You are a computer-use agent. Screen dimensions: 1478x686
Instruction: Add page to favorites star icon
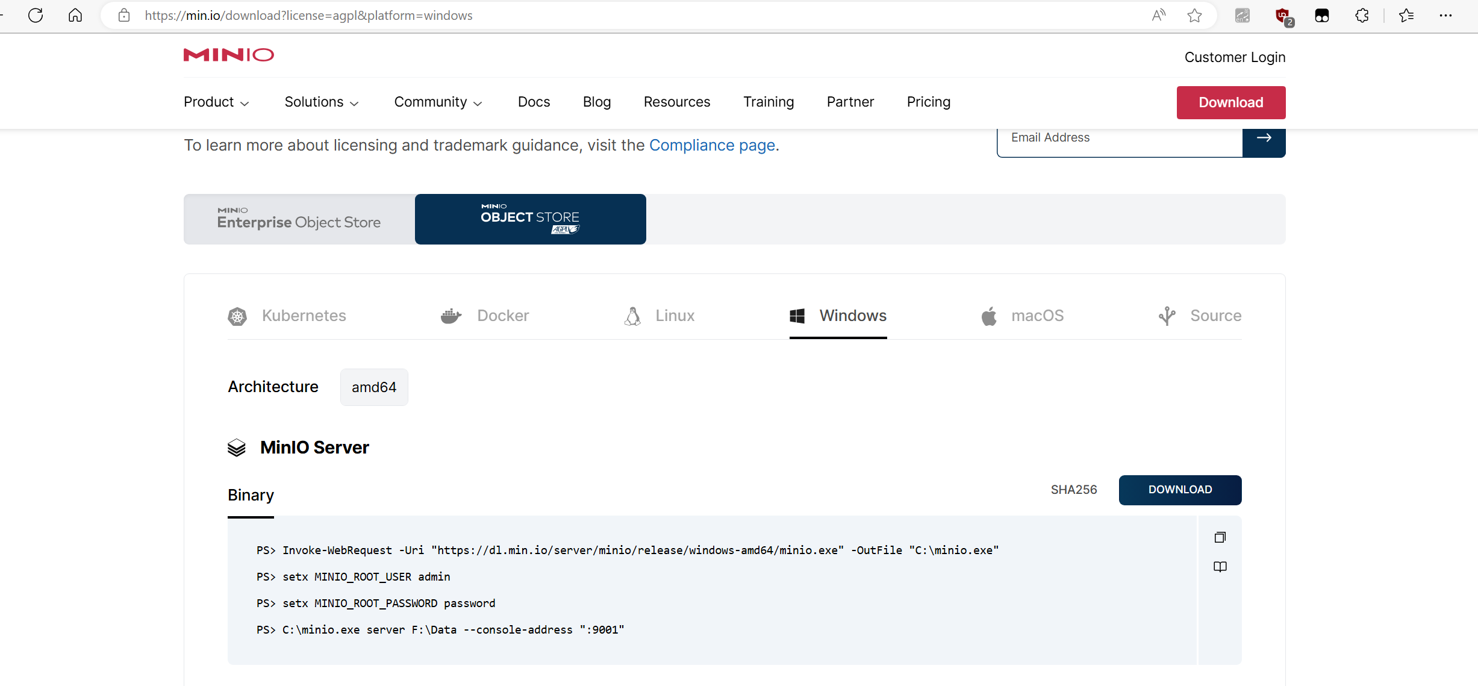[x=1194, y=15]
